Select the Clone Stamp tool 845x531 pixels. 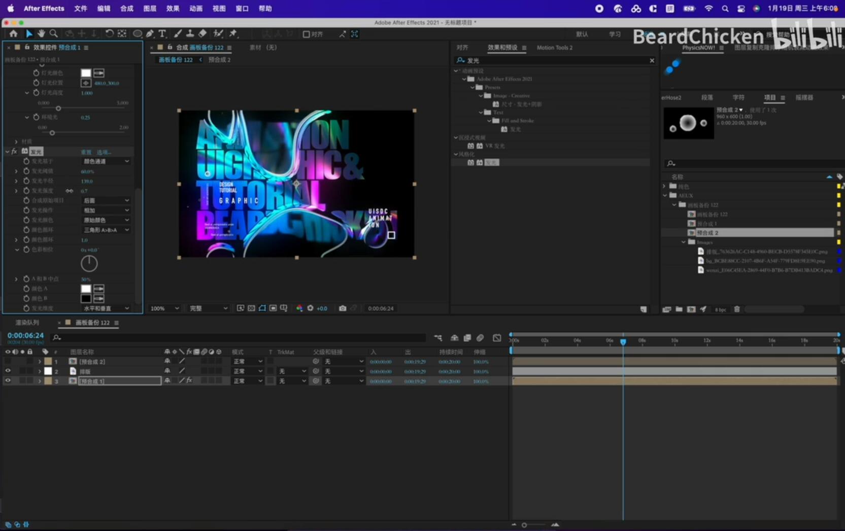(x=190, y=34)
